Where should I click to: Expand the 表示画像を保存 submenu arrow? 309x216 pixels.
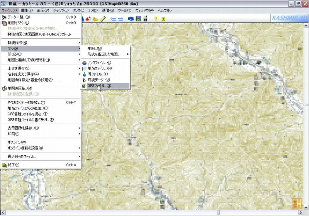(x=79, y=128)
